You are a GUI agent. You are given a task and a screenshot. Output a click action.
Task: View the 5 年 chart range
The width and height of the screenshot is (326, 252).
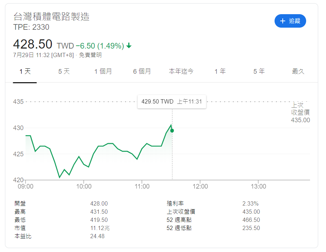click(259, 72)
